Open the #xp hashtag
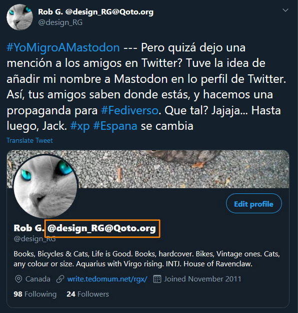The image size is (298, 313). [80, 126]
